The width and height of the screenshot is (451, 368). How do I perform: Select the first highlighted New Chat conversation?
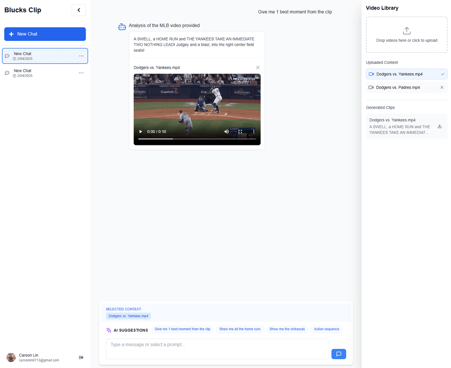click(45, 56)
